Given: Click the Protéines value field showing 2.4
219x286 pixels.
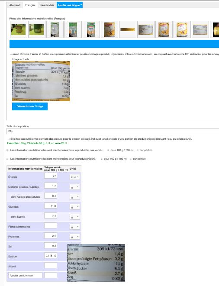Looking at the screenshot, I should coord(51,235).
